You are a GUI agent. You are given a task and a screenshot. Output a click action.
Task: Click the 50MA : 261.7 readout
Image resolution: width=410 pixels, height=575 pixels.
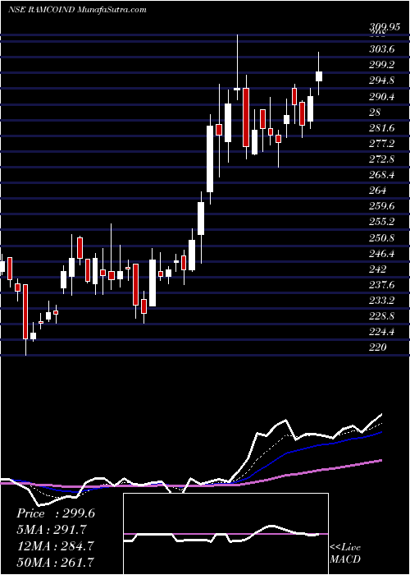coord(55,562)
